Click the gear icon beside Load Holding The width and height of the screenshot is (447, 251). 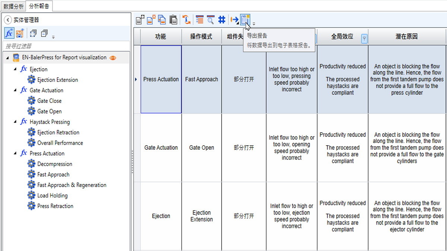[x=32, y=196]
